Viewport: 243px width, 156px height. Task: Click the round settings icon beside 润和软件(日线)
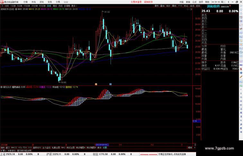[16, 9]
